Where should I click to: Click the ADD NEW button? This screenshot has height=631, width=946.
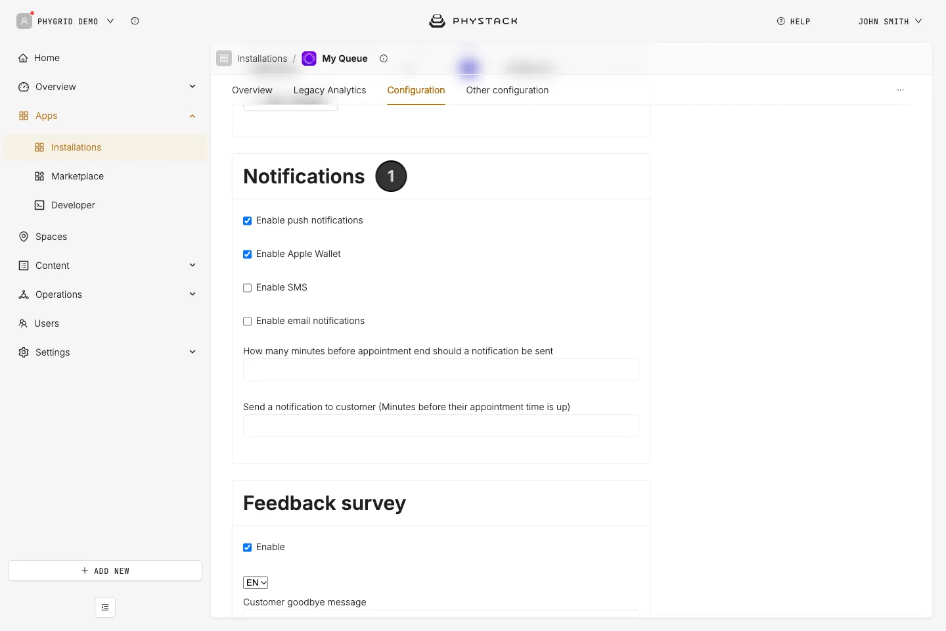105,571
